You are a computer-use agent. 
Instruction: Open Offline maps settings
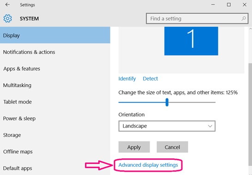pyautogui.click(x=55, y=152)
